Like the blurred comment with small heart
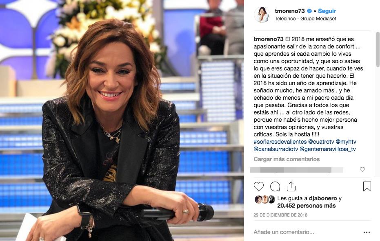 [x=362, y=169]
